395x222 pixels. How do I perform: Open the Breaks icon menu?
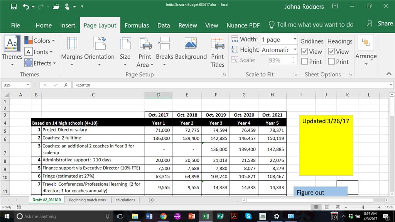(164, 43)
